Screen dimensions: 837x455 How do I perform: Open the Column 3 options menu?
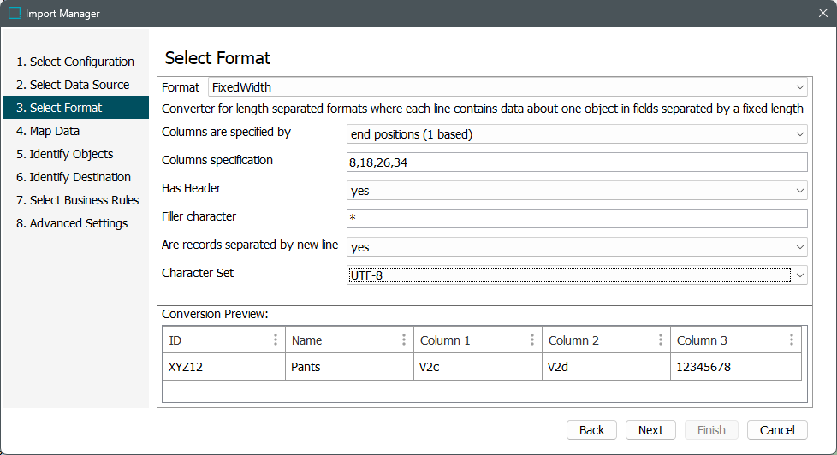click(792, 340)
